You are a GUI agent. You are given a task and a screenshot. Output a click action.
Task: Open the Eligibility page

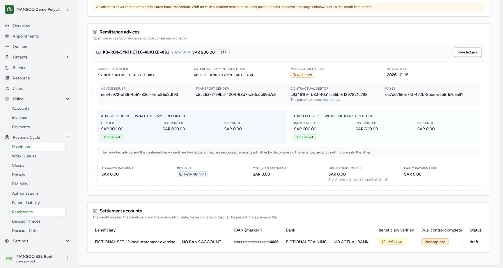[x=37, y=184]
